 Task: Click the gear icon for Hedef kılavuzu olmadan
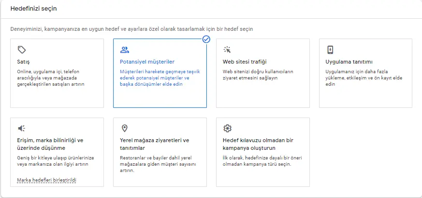(227, 129)
